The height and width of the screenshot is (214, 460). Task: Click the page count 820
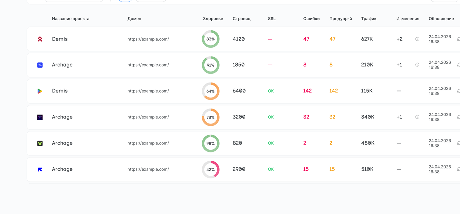[237, 143]
